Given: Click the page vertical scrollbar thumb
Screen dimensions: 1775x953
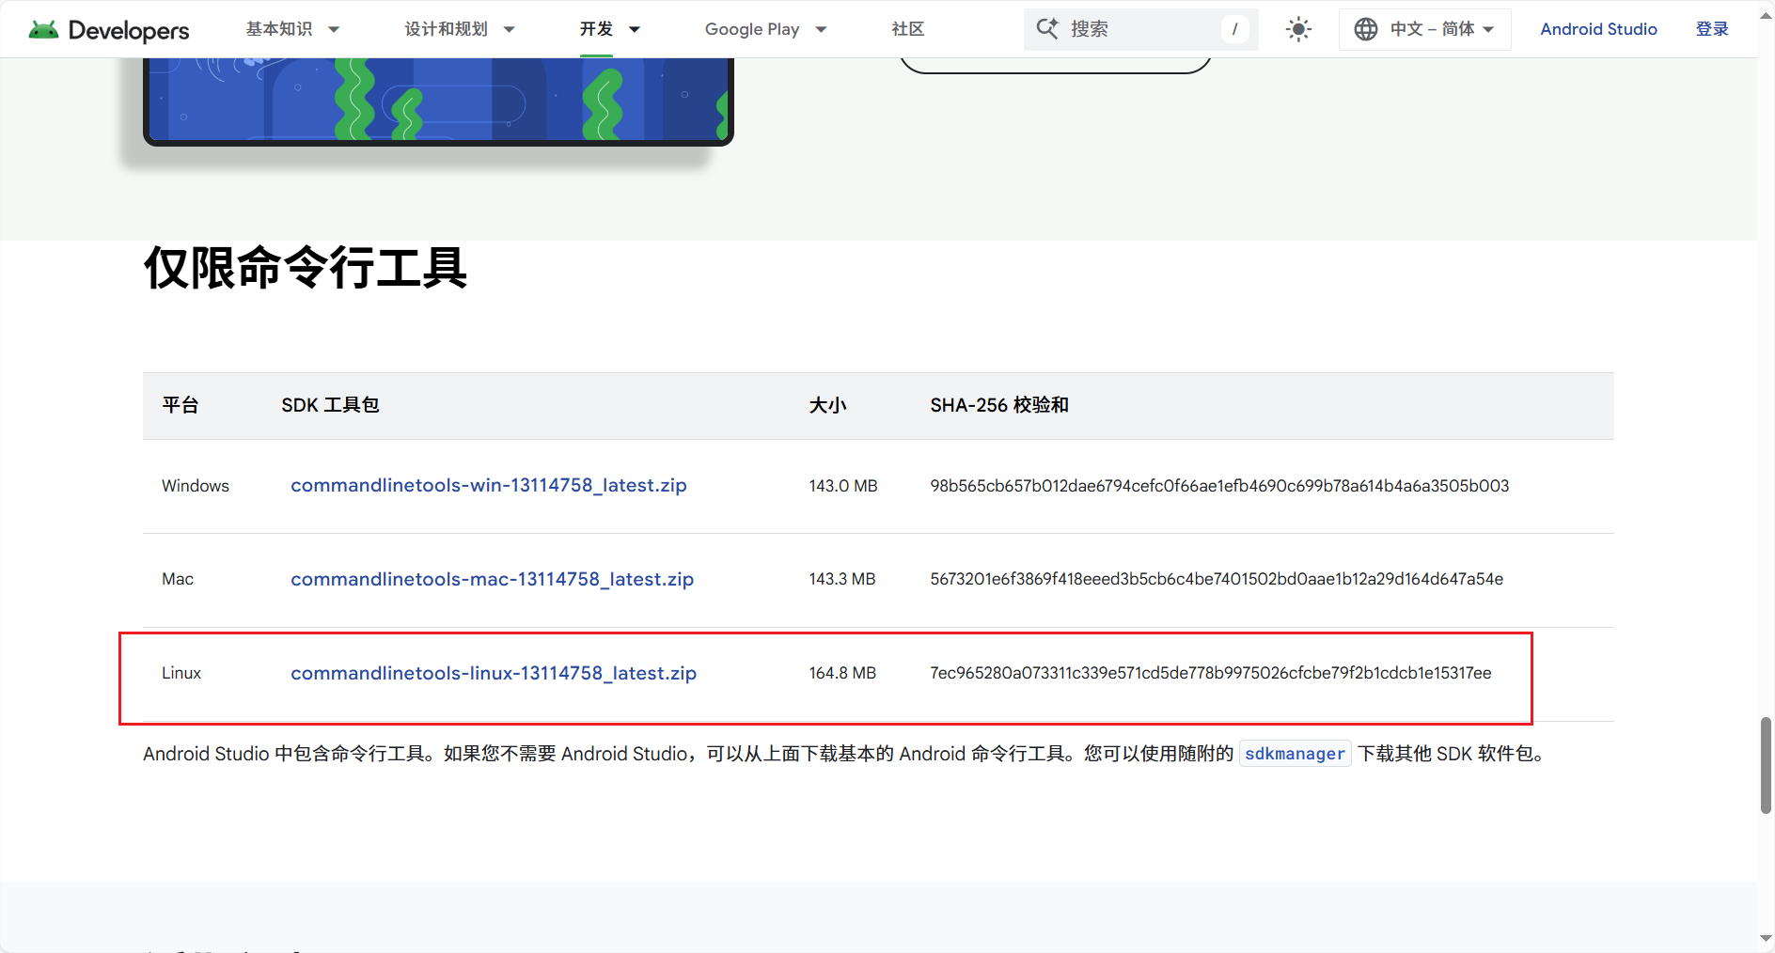Looking at the screenshot, I should click(1766, 765).
